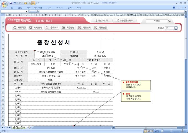This screenshot has width=188, height=133.
Task: Click the Insert Worksheet tab icon
Action: (x=30, y=127)
